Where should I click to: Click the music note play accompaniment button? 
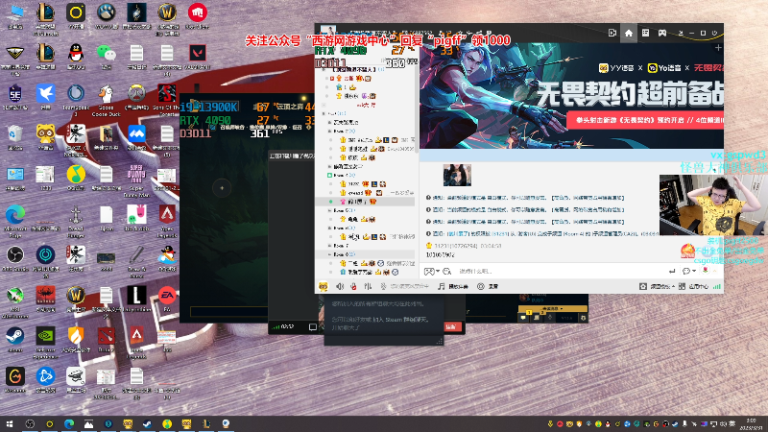click(453, 286)
